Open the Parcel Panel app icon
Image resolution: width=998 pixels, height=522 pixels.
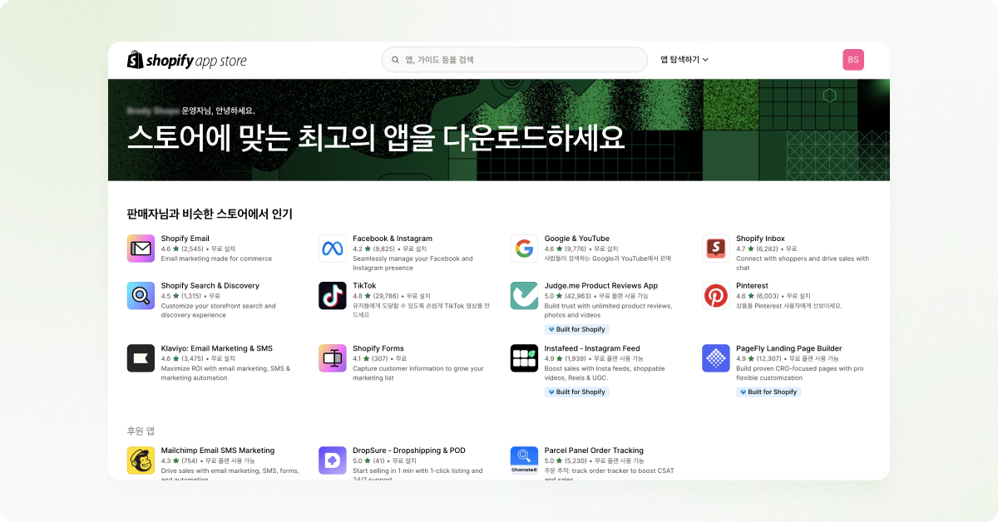(x=524, y=460)
